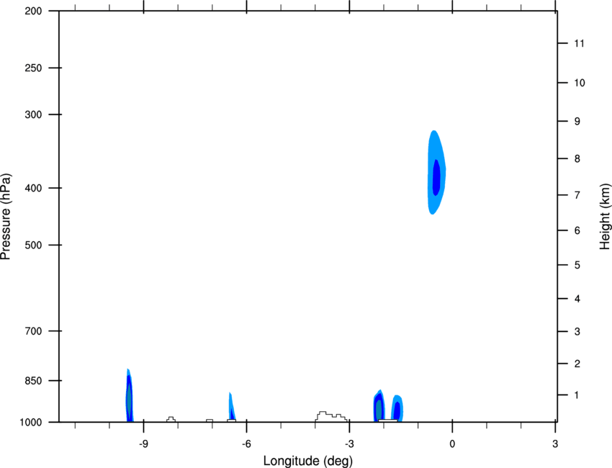The height and width of the screenshot is (468, 612).
Task: Select the 400 pressure tick label
Action: tap(33, 188)
